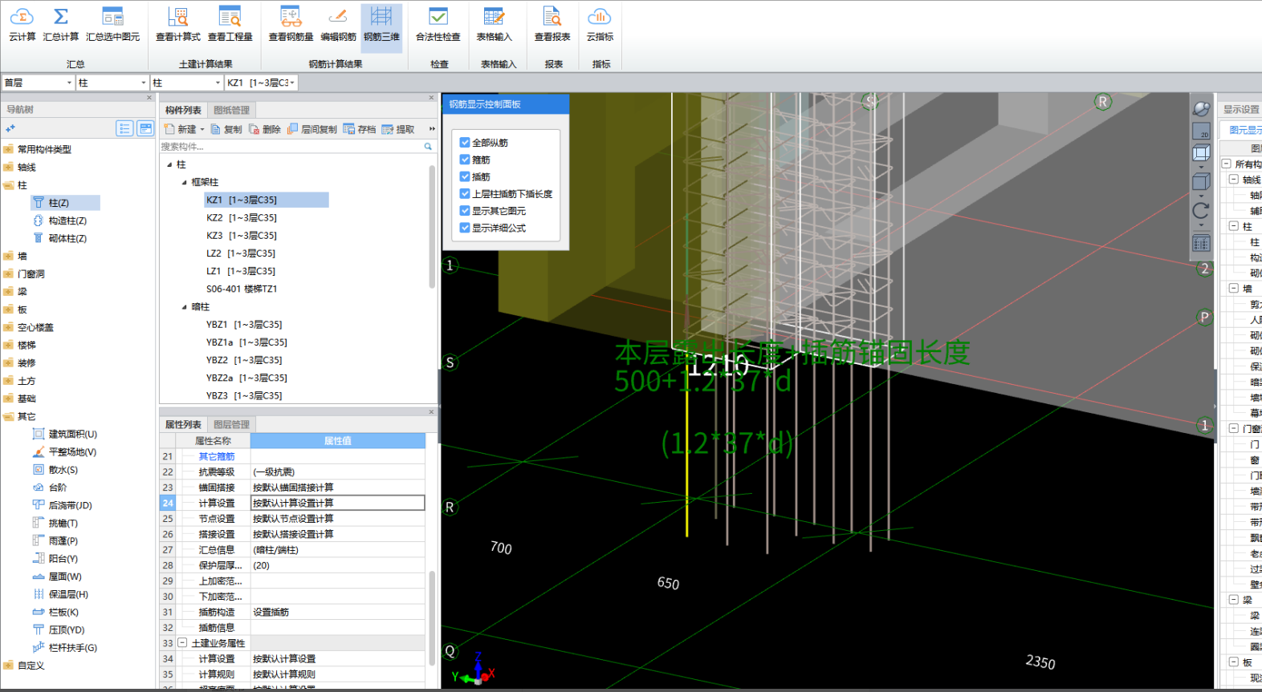Expand more toolbar options in component list
Viewport: 1262px width, 692px height.
pos(432,129)
